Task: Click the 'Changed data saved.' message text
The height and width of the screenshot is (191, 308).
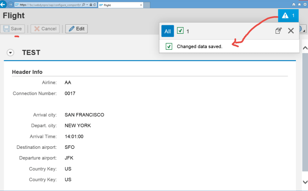Action: [199, 47]
